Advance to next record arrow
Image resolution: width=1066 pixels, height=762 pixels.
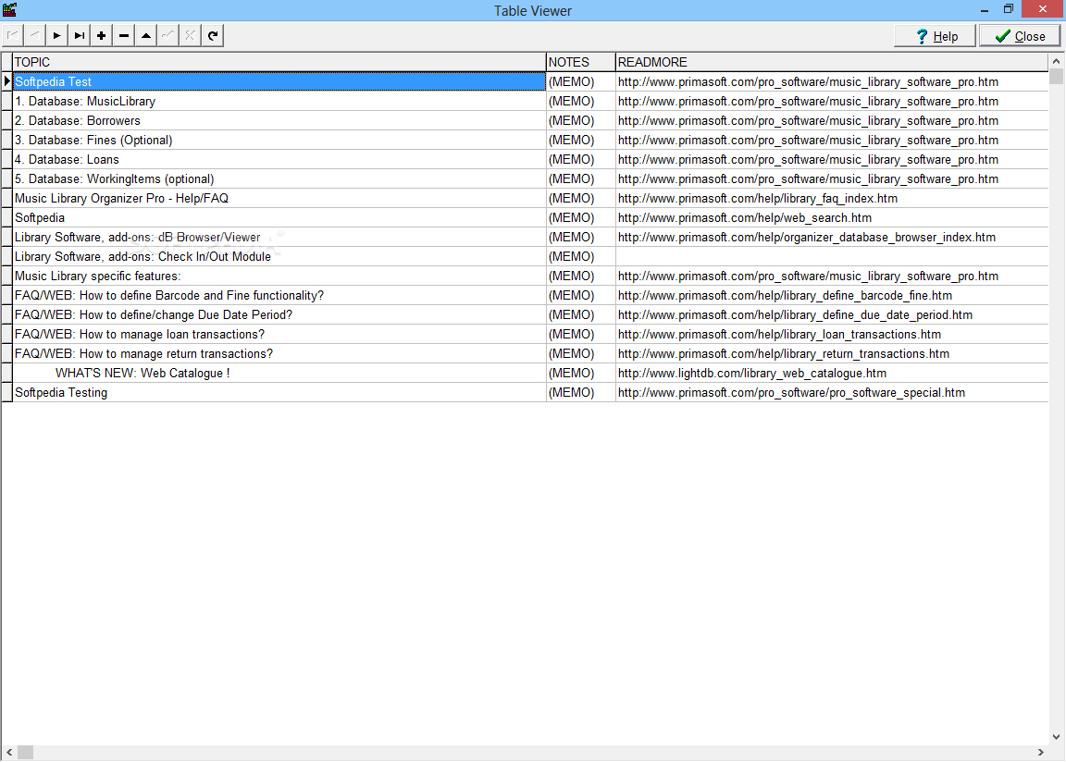click(x=57, y=35)
